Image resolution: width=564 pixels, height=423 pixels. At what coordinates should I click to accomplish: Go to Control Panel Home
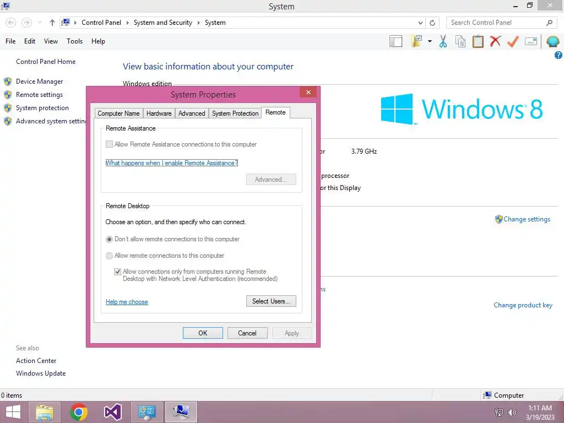pyautogui.click(x=46, y=62)
